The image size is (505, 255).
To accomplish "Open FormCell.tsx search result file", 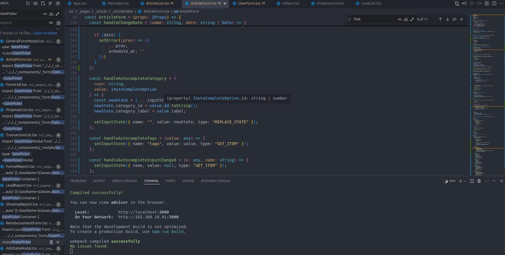I will point(16,85).
